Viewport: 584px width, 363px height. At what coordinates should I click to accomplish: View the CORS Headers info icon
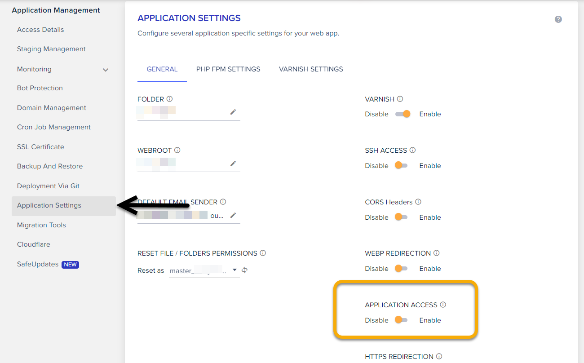(x=418, y=202)
